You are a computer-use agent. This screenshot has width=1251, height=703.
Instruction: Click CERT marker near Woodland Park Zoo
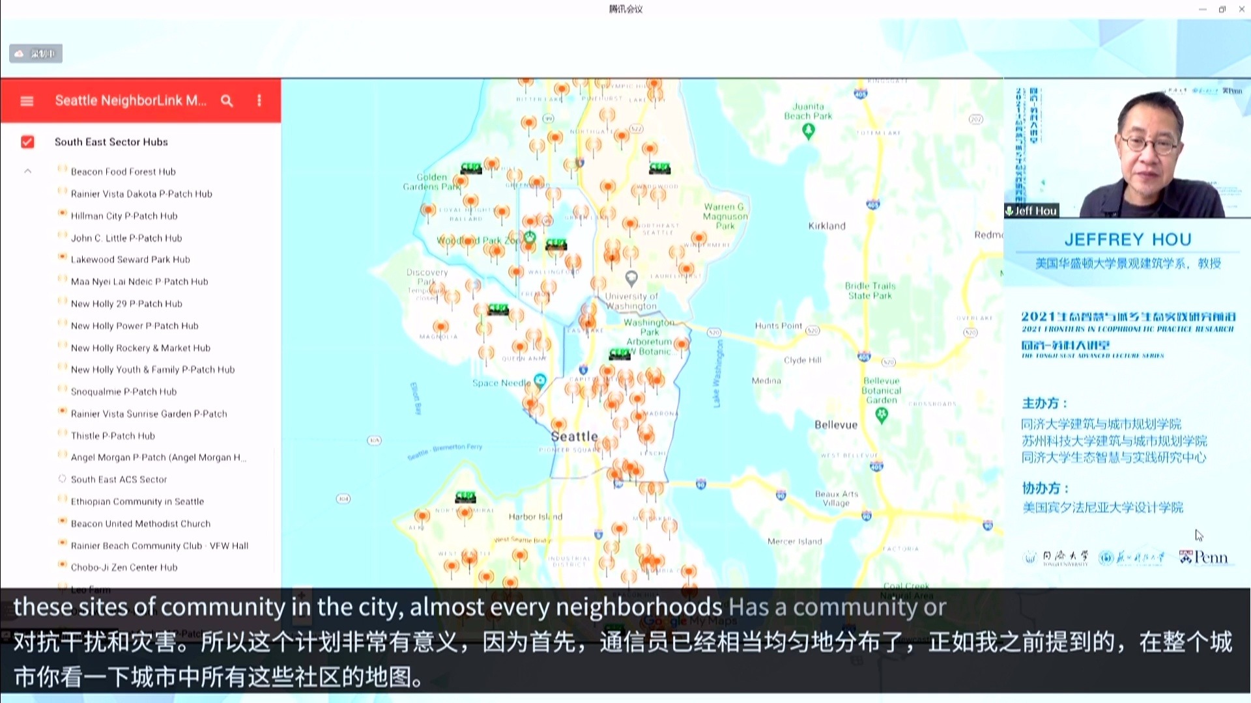(556, 244)
